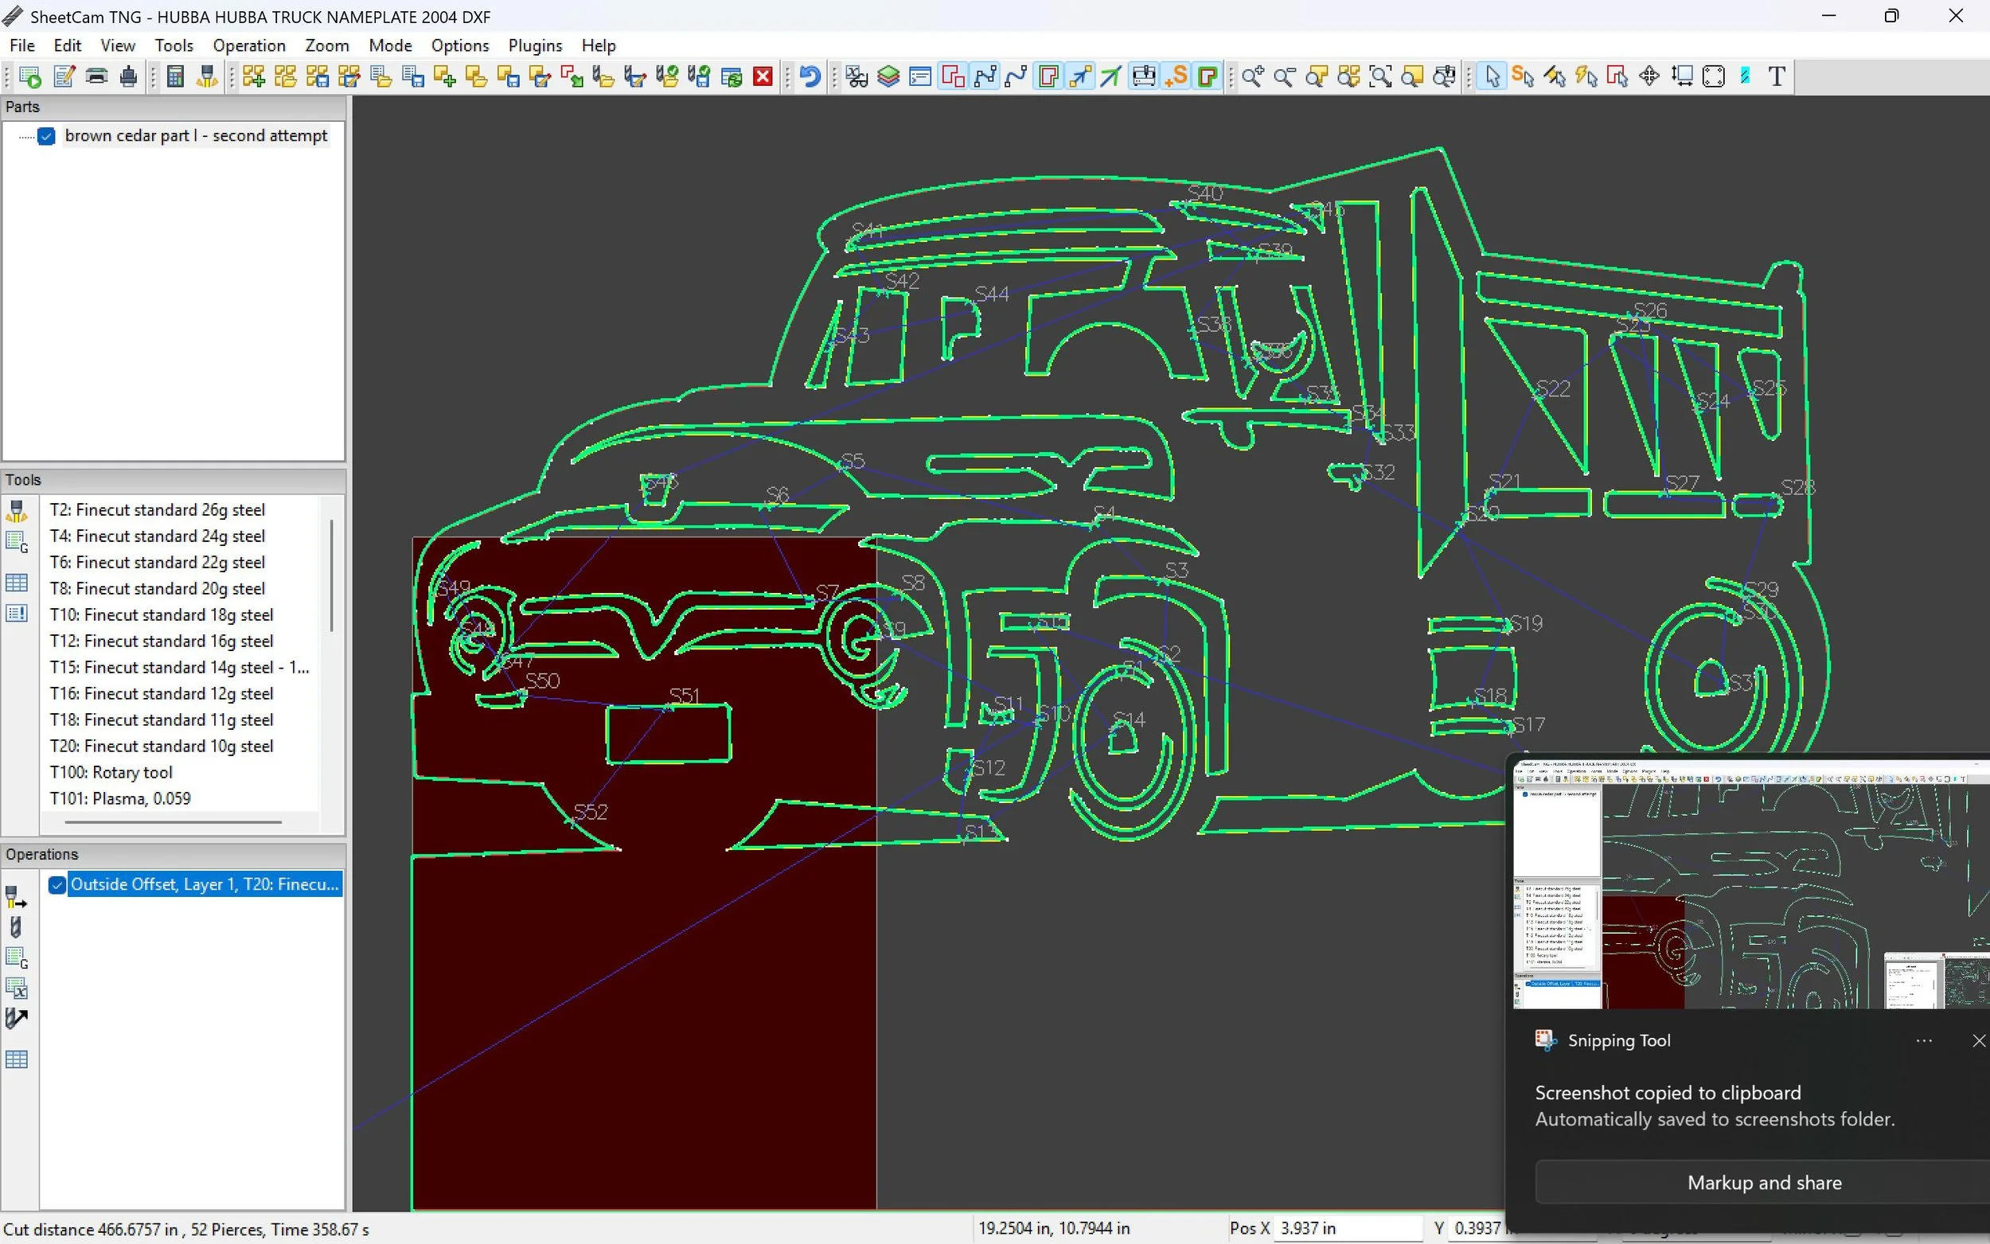Image resolution: width=1990 pixels, height=1244 pixels.
Task: Open the Operation menu
Action: 248,45
